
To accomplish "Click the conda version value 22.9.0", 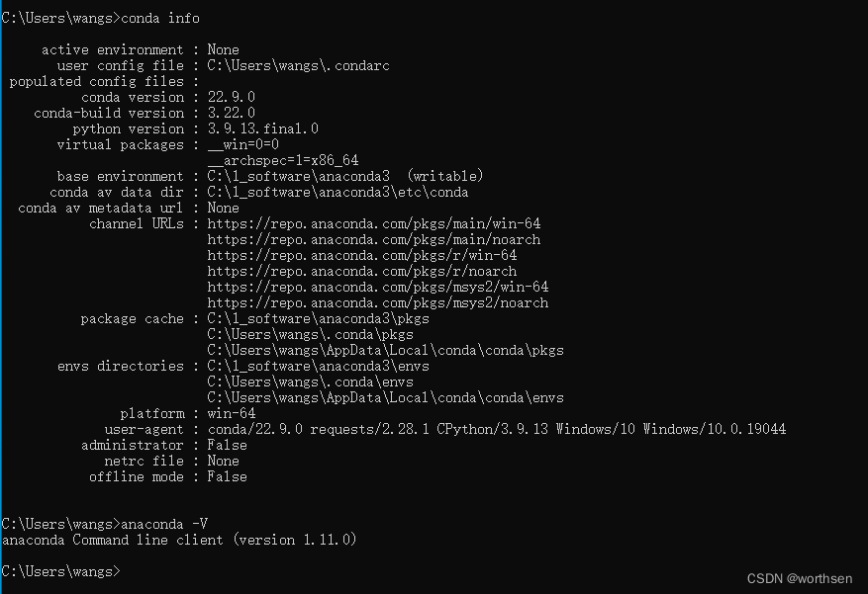I will point(231,98).
